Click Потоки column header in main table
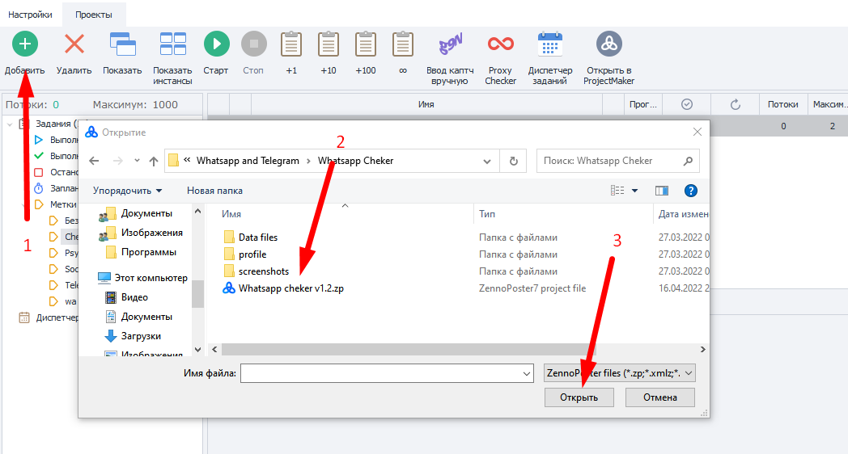Image resolution: width=848 pixels, height=454 pixels. (783, 105)
